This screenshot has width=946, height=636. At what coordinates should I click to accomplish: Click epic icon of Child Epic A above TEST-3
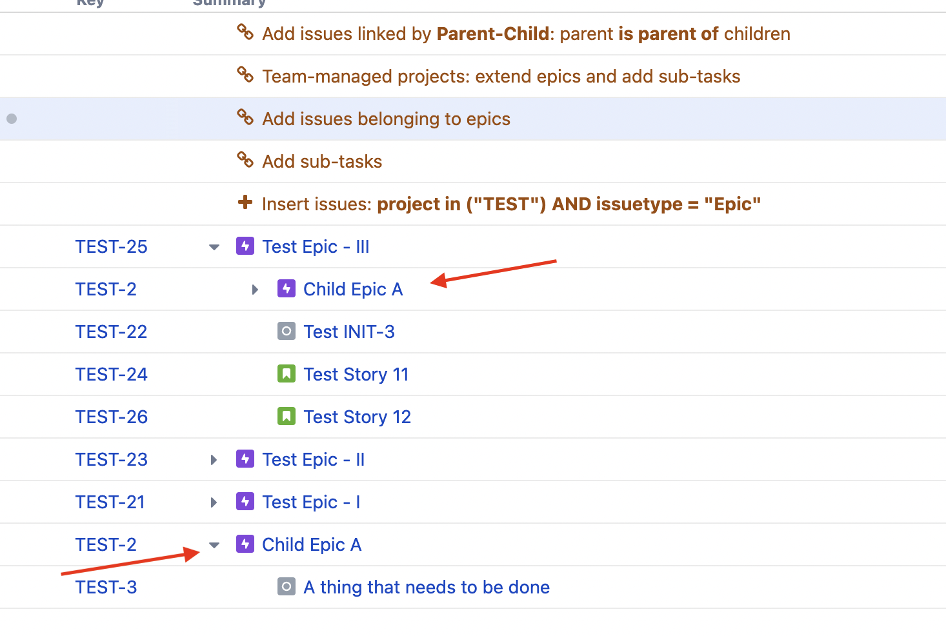(245, 544)
